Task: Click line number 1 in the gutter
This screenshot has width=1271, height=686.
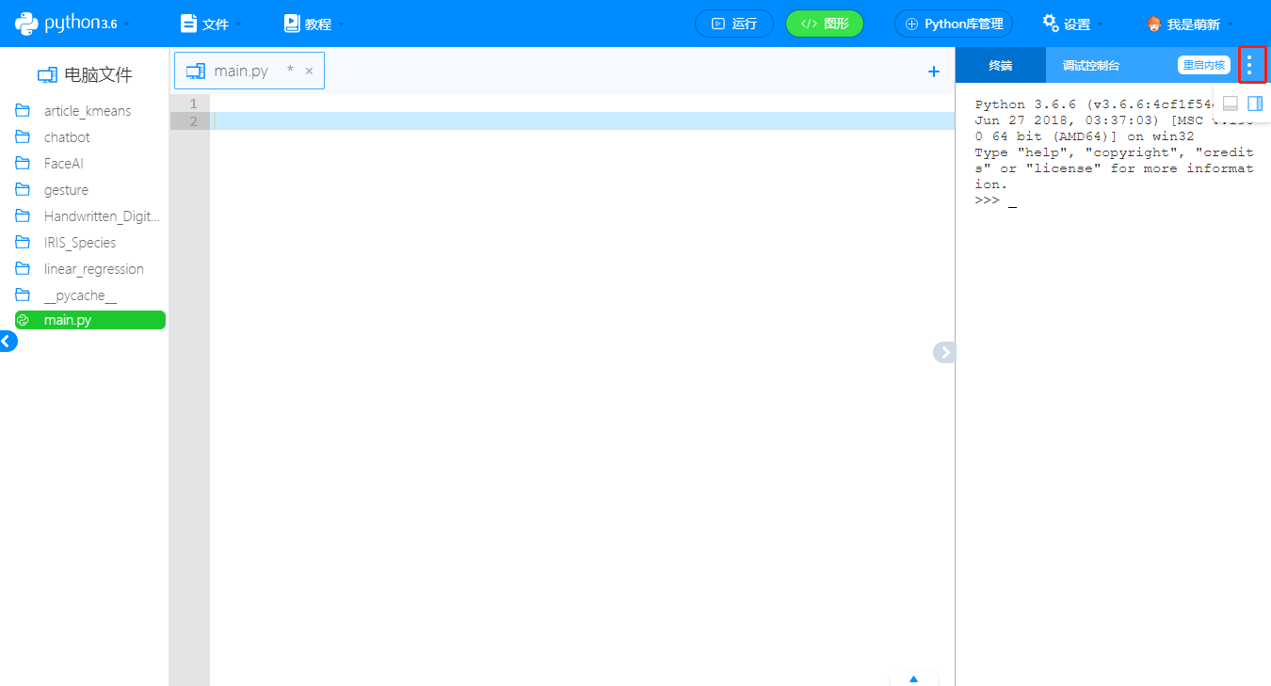Action: pos(193,104)
